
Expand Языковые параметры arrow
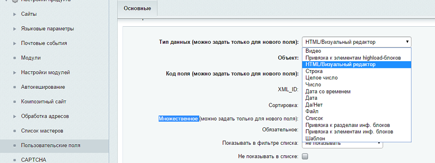[15, 29]
